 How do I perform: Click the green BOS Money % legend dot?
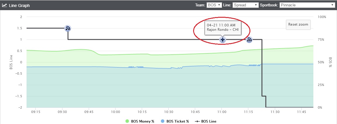point(127,121)
